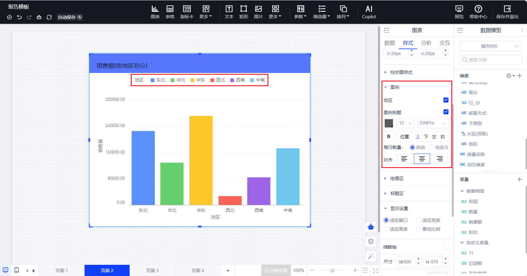The image size is (527, 276).
Task: Click the Preview (预览) icon
Action: point(459,12)
